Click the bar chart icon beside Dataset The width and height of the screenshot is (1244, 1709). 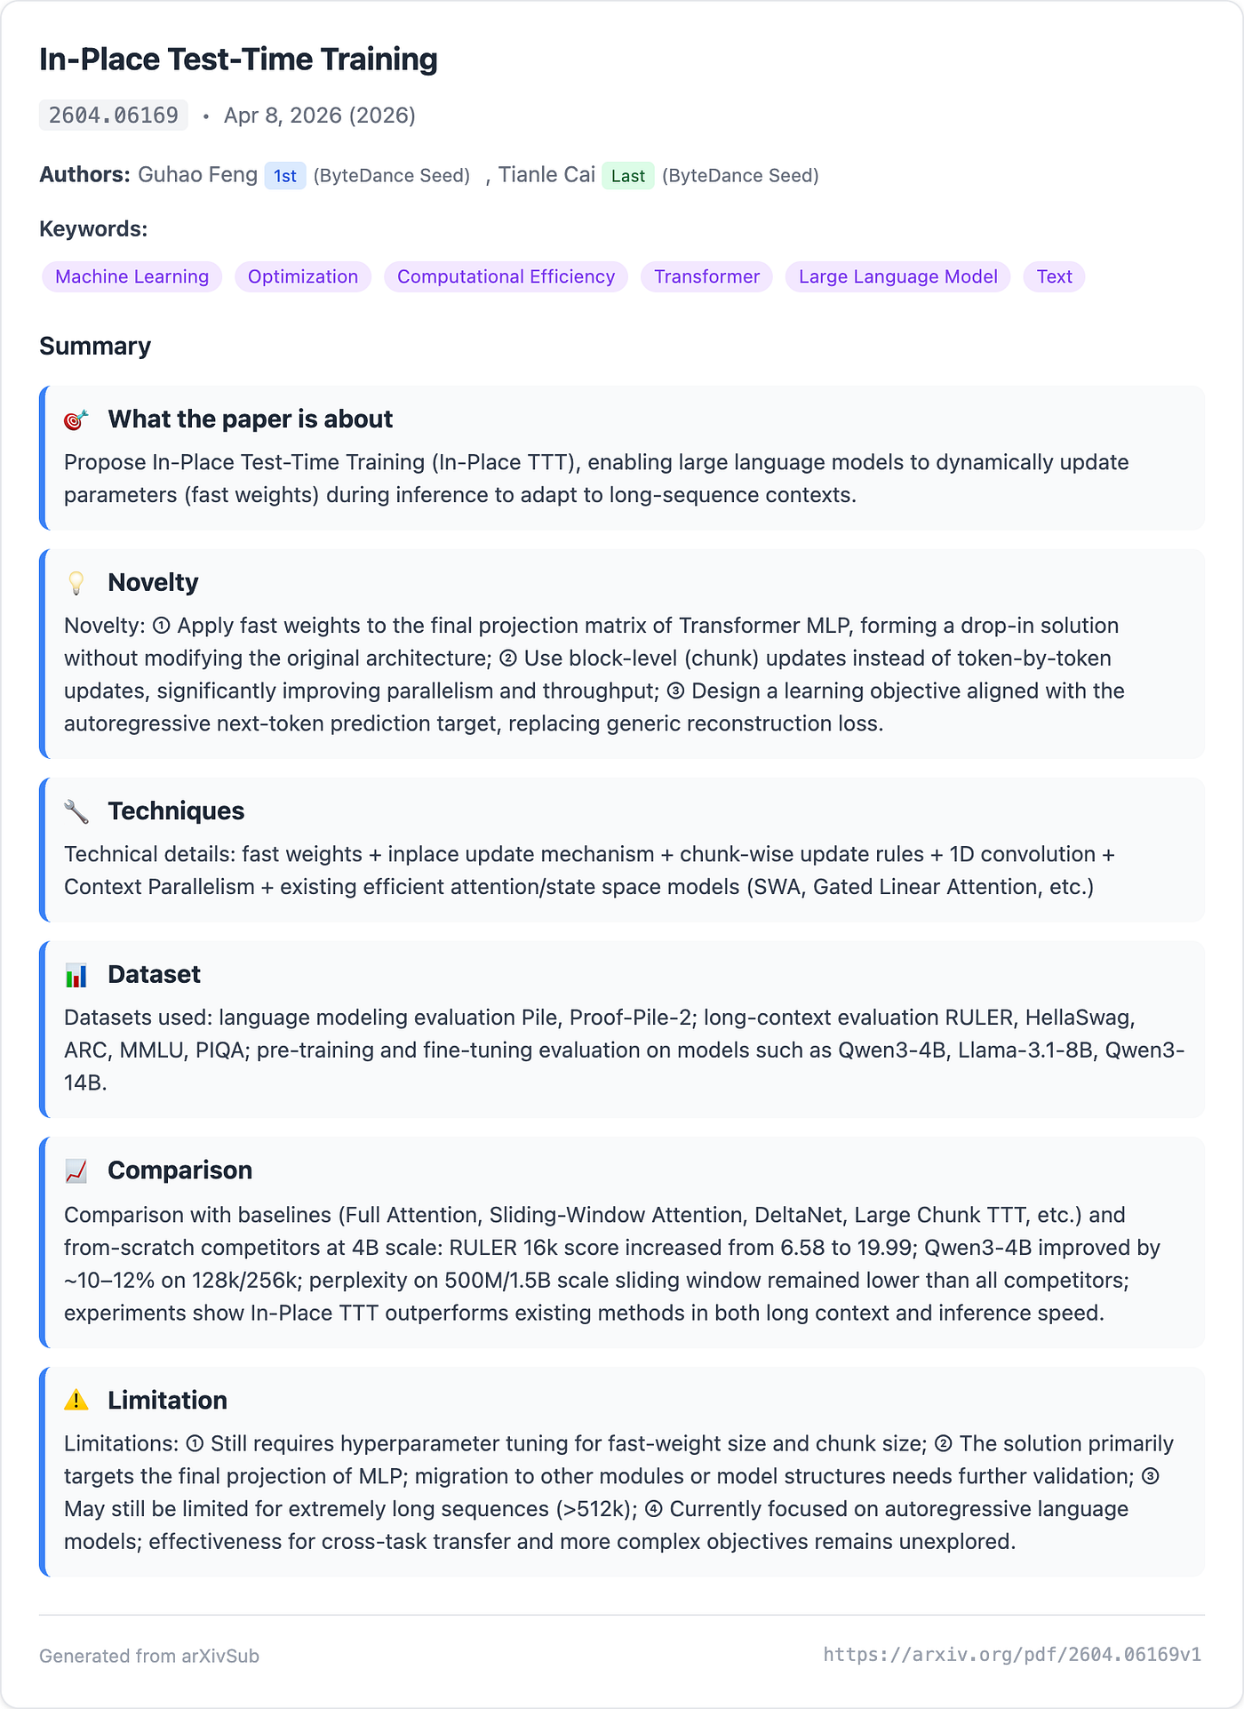76,975
